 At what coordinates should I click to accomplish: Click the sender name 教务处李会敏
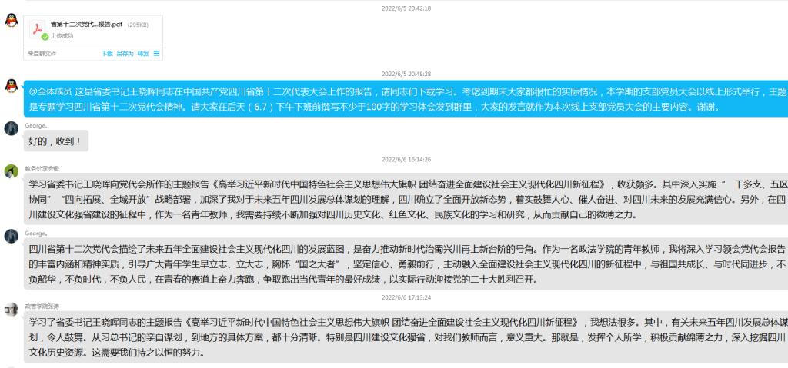click(42, 168)
